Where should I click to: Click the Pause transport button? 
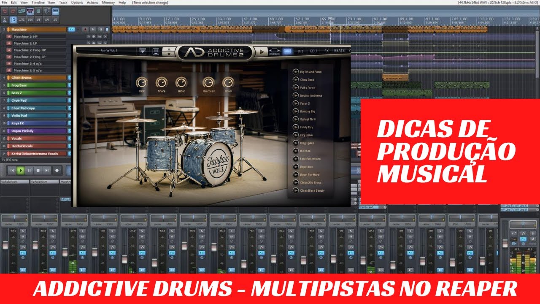[x=29, y=171]
